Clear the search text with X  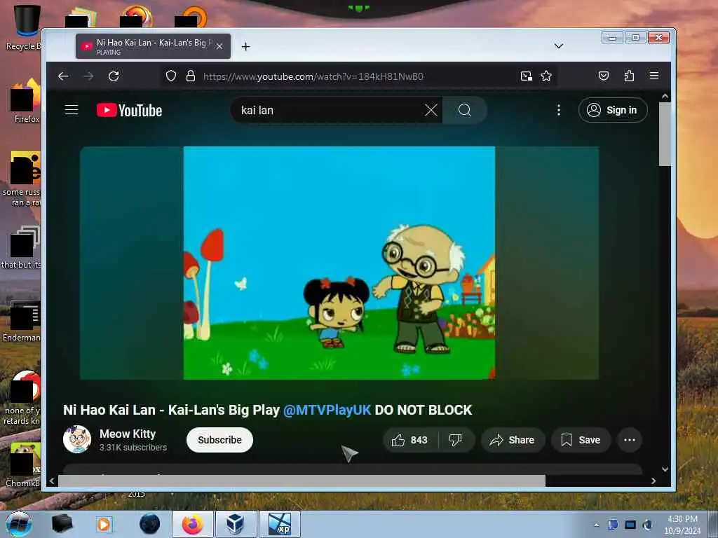click(431, 110)
